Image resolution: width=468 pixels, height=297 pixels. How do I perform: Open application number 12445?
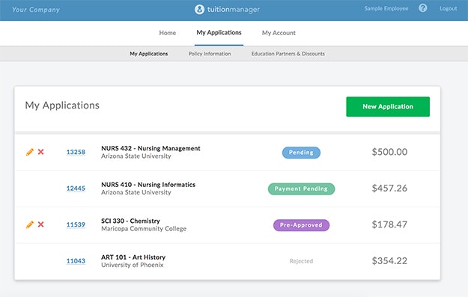point(76,189)
